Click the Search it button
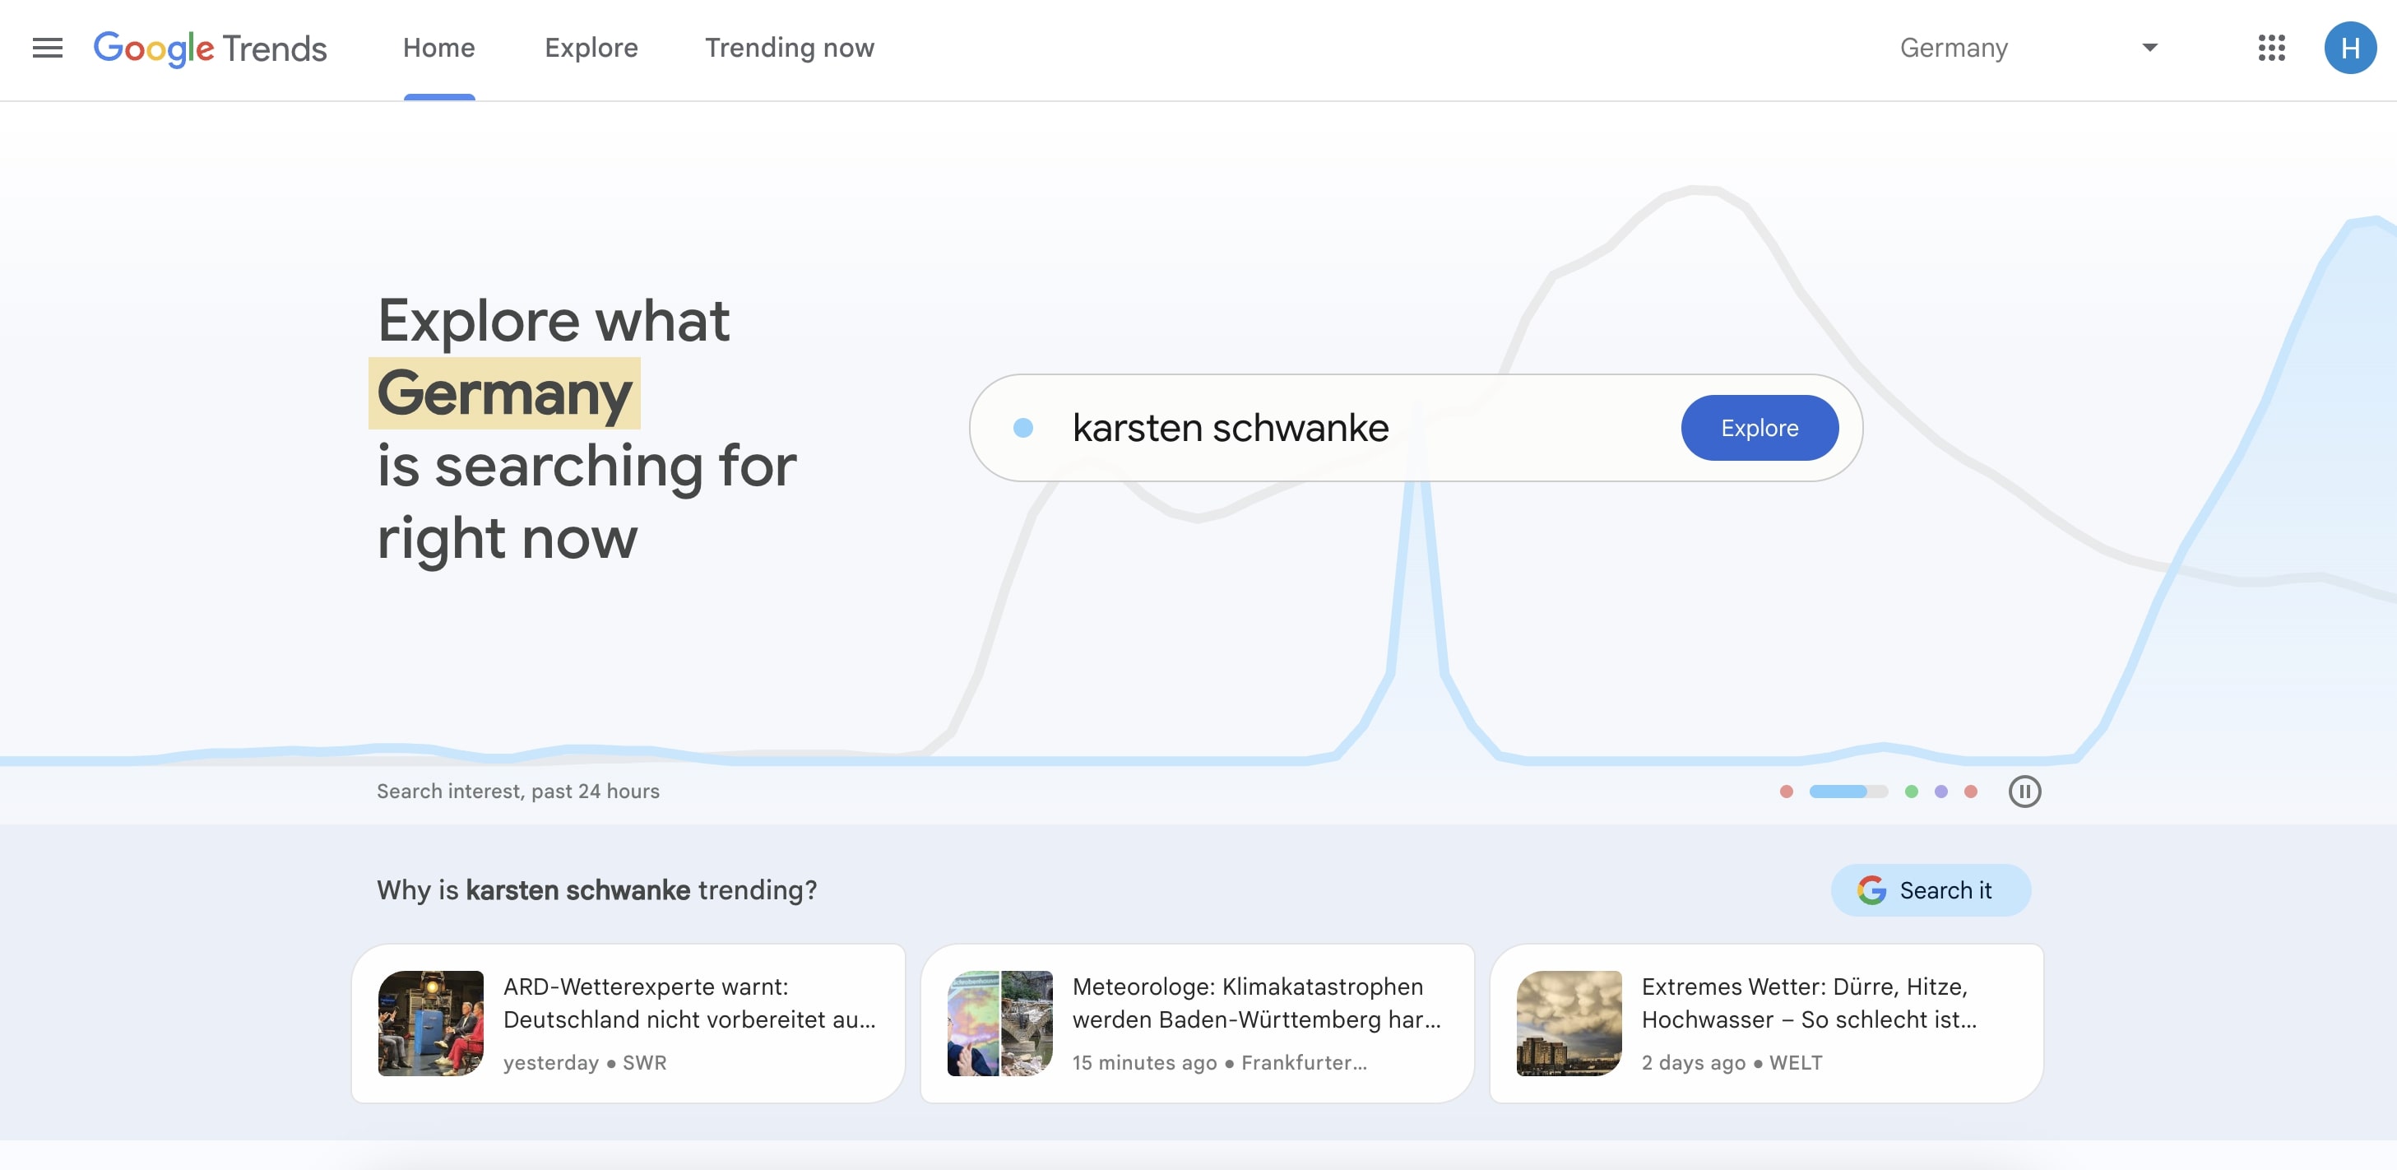 1930,889
